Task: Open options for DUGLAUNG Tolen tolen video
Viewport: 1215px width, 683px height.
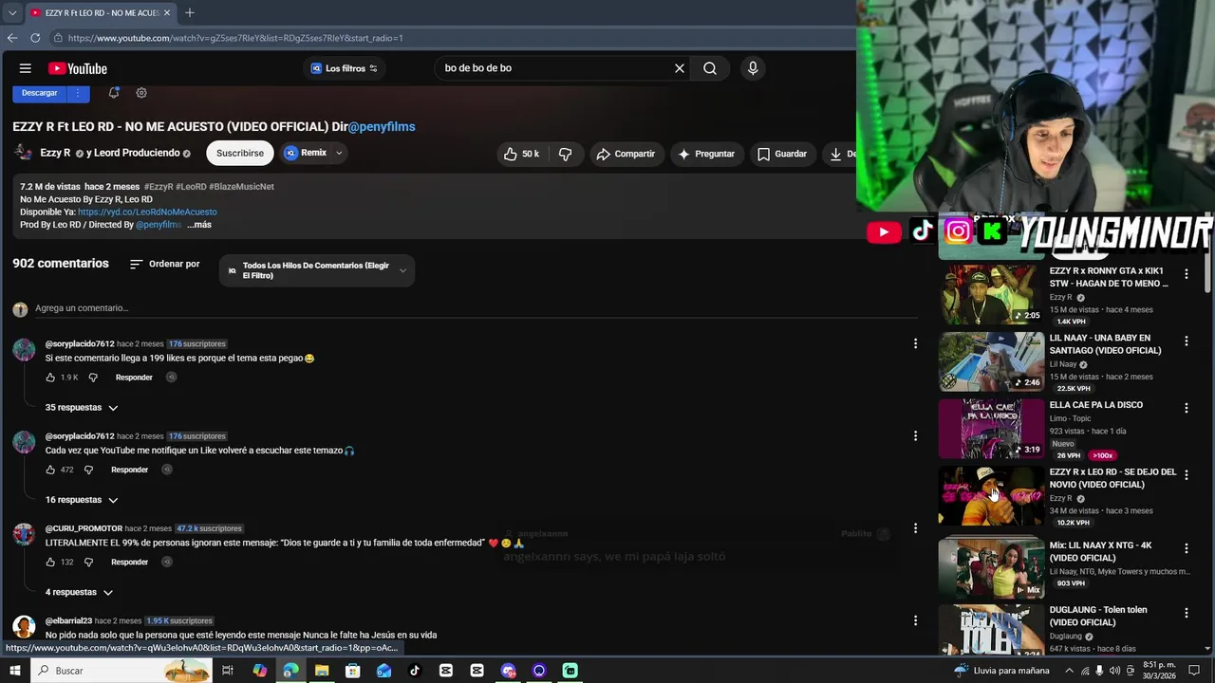Action: [1186, 613]
